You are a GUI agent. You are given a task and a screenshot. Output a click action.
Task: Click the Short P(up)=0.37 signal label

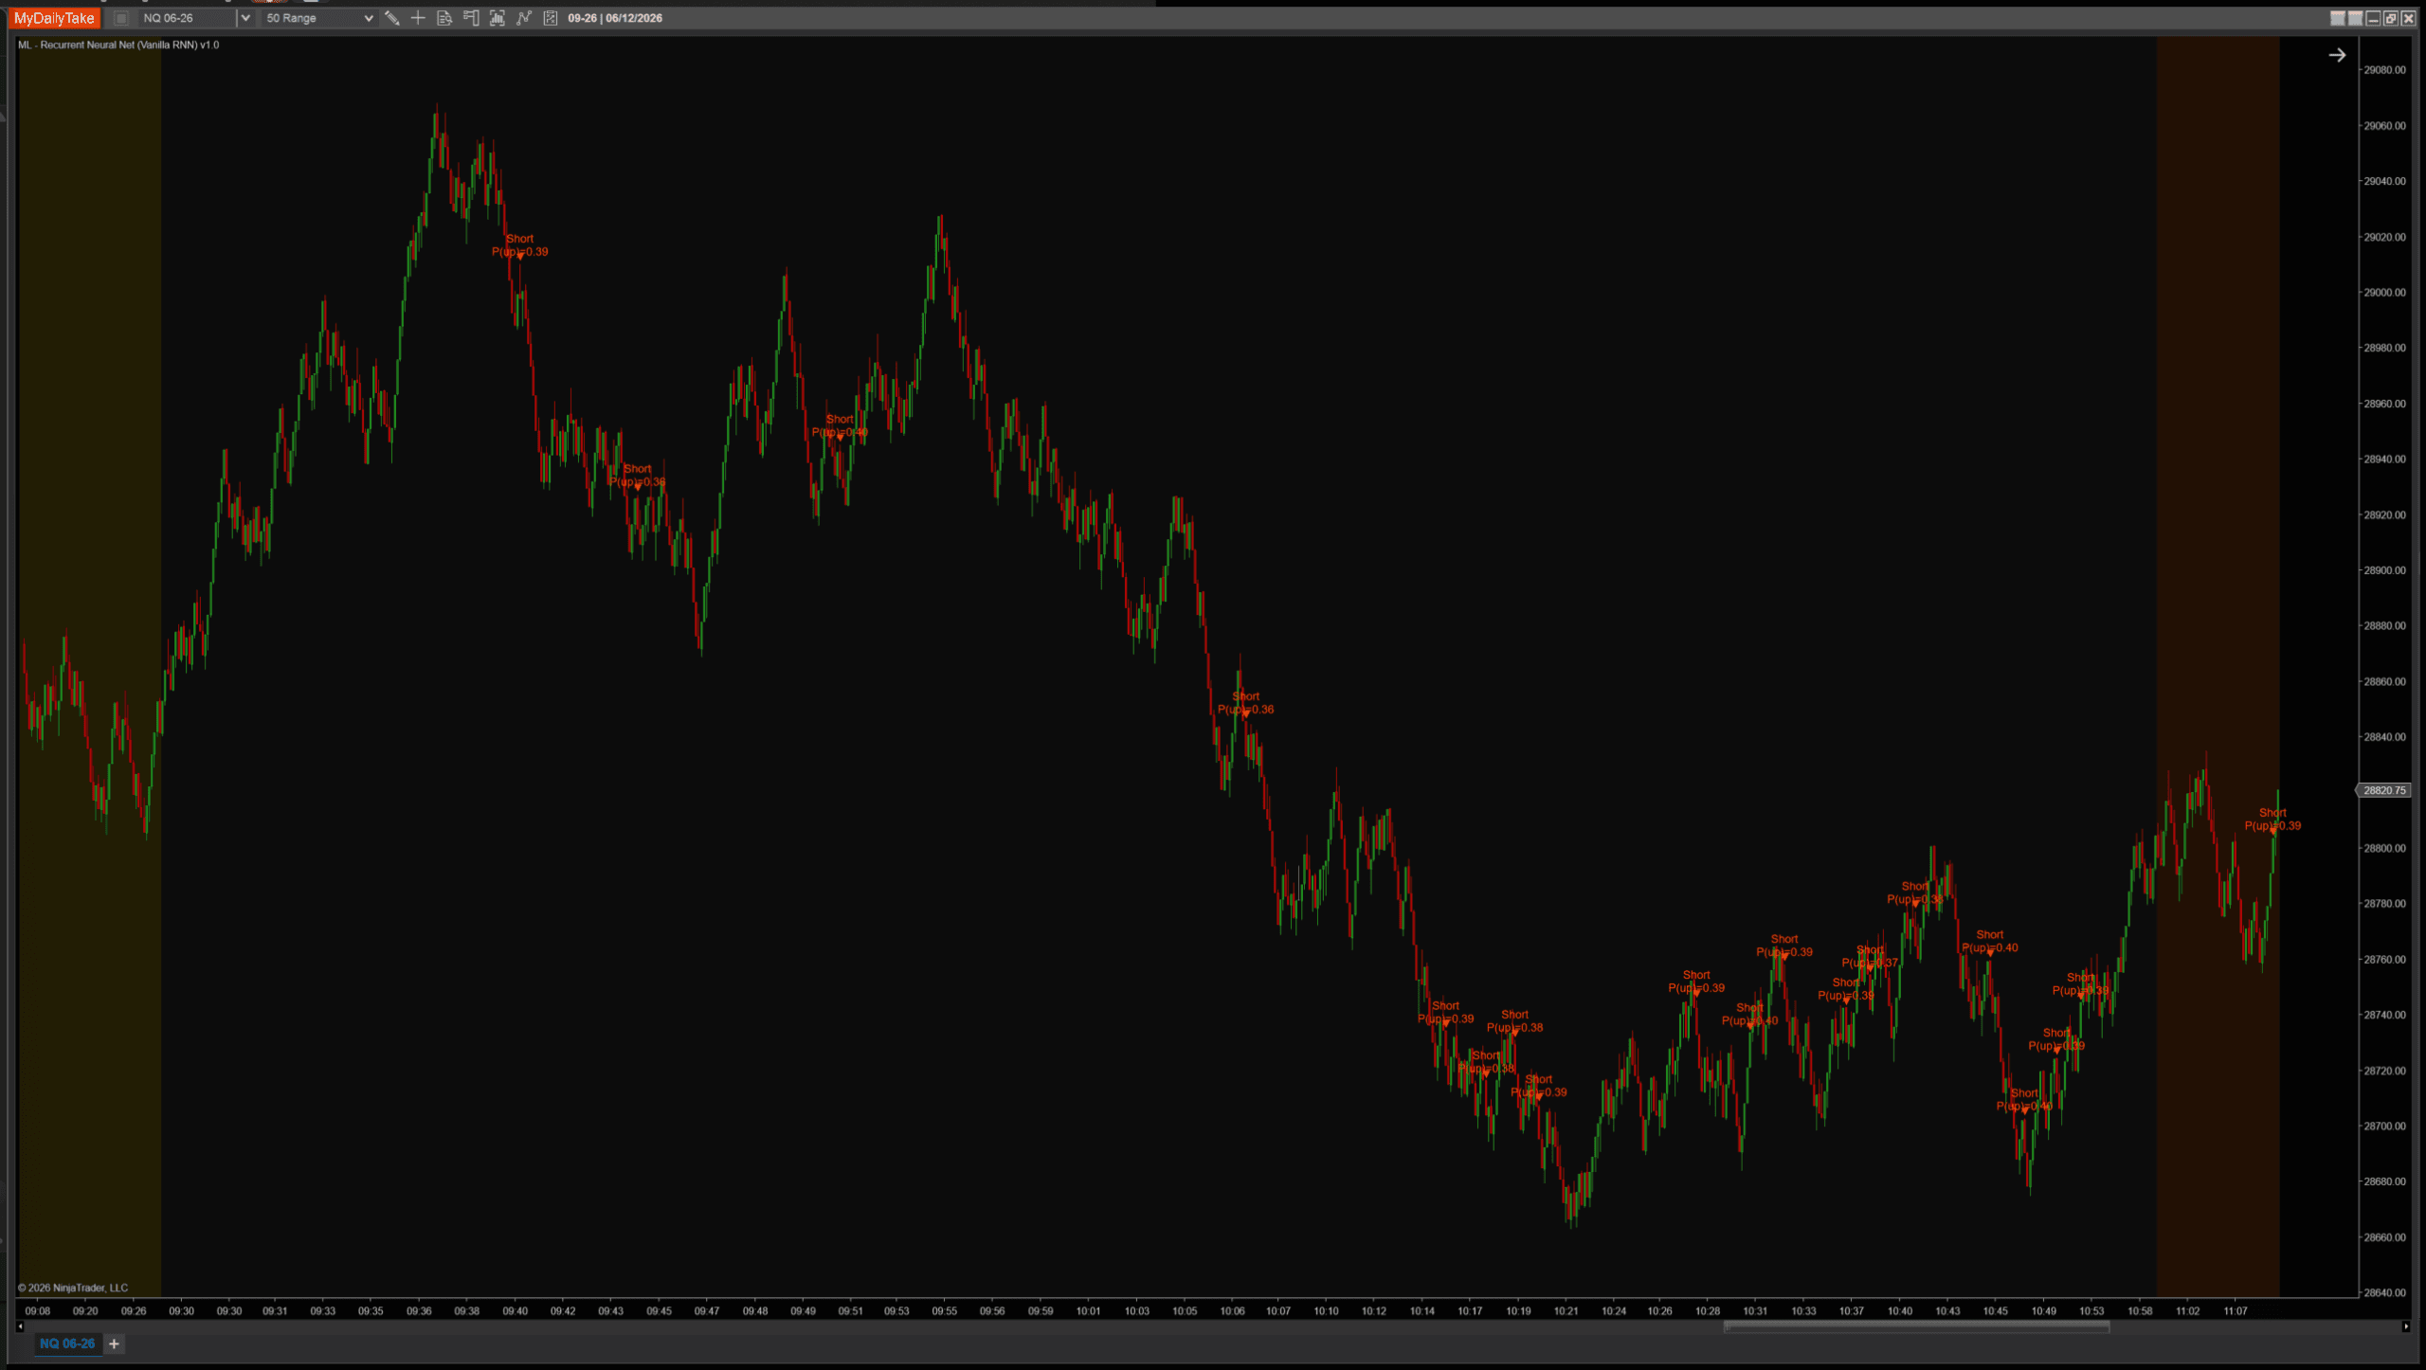click(x=1870, y=957)
